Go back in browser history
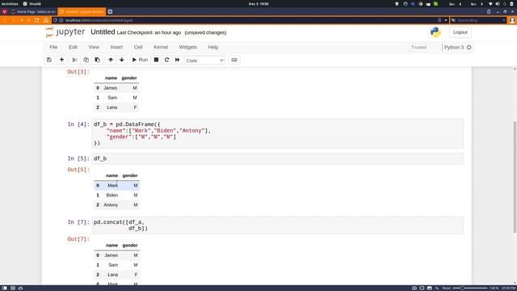Viewport: 517px width, 291px height. 5,20
